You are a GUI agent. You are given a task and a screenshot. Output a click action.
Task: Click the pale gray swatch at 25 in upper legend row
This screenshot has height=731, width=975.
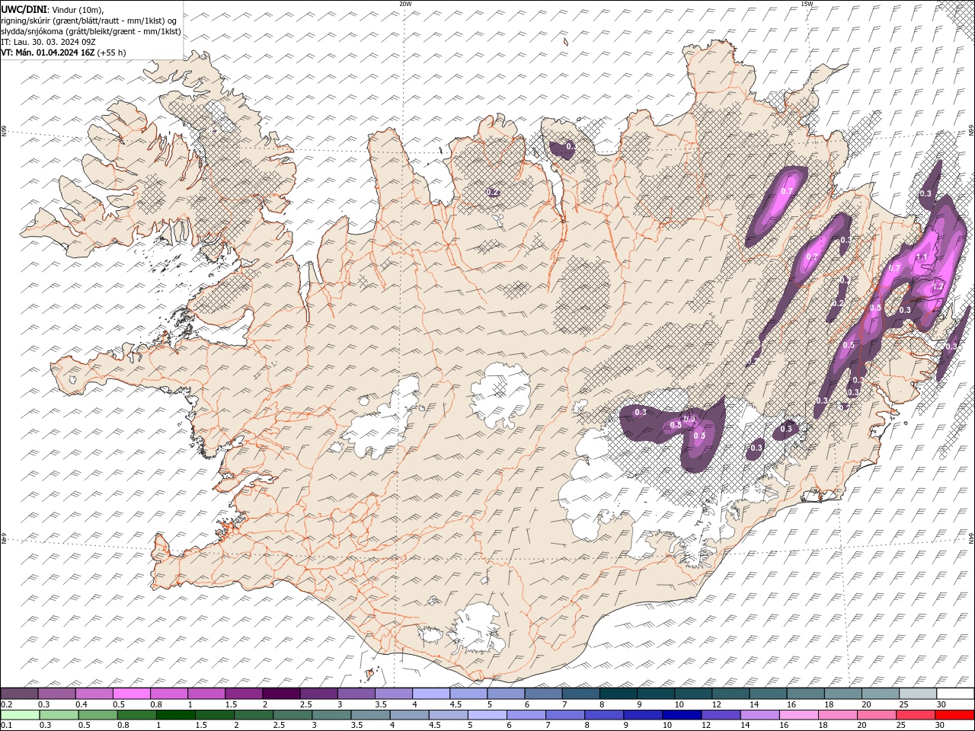(x=918, y=693)
